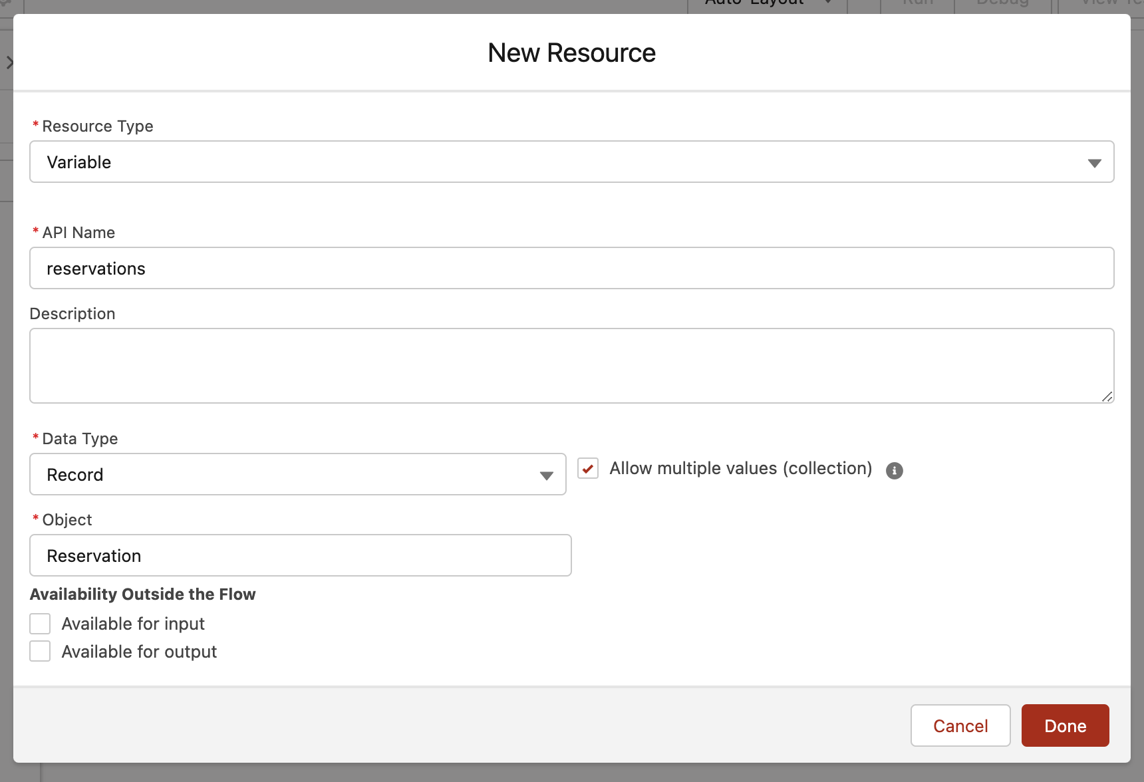This screenshot has width=1144, height=782.
Task: Focus the API Name field containing reservations
Action: 571,269
